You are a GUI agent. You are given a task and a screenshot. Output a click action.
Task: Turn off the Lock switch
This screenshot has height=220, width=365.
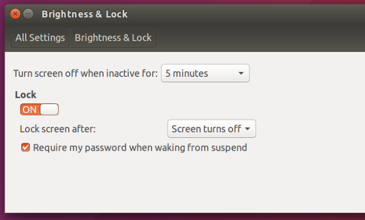point(39,109)
